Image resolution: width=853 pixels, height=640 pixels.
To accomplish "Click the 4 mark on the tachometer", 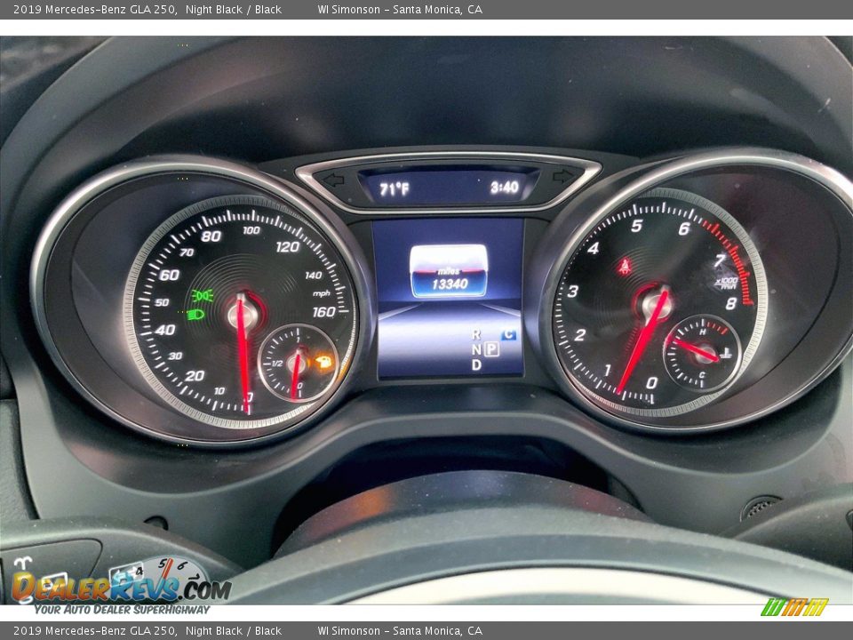I will 593,249.
